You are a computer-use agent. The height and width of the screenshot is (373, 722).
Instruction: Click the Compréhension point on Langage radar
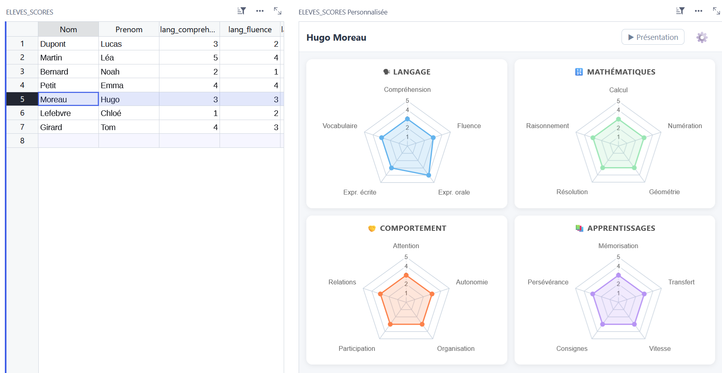click(x=407, y=119)
